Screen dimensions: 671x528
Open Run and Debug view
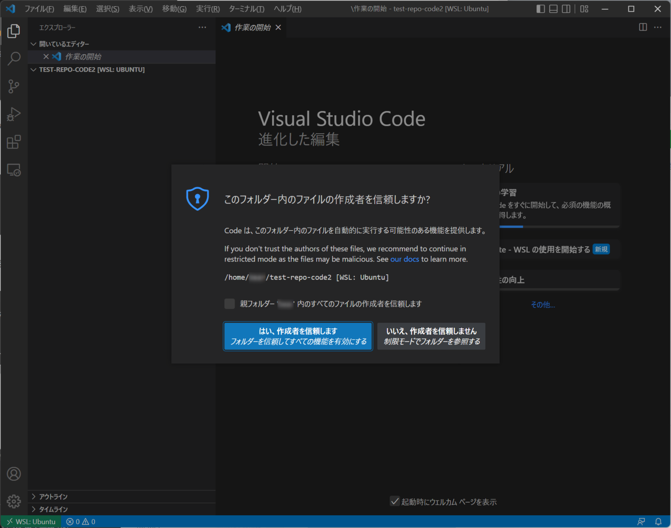tap(14, 114)
